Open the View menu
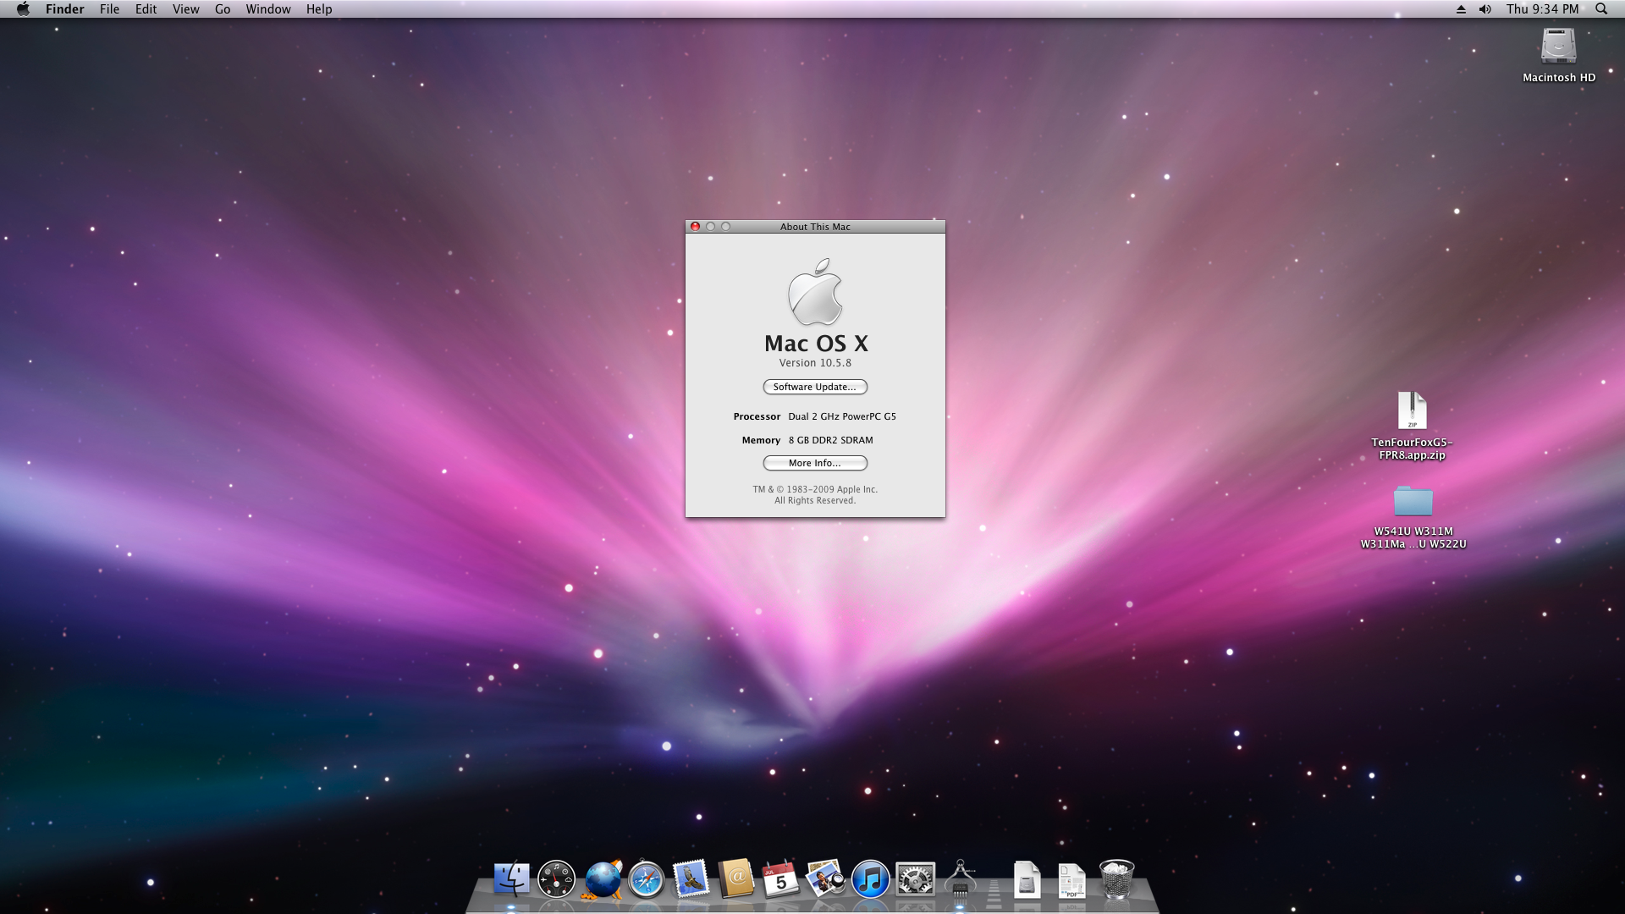This screenshot has width=1625, height=914. click(185, 9)
